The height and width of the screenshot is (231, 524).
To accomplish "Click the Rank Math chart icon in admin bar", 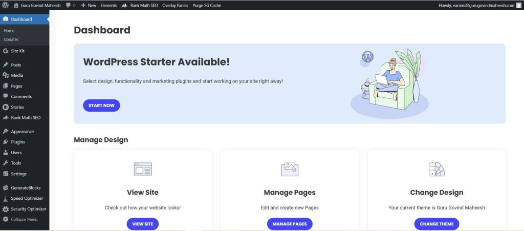I will coord(124,5).
